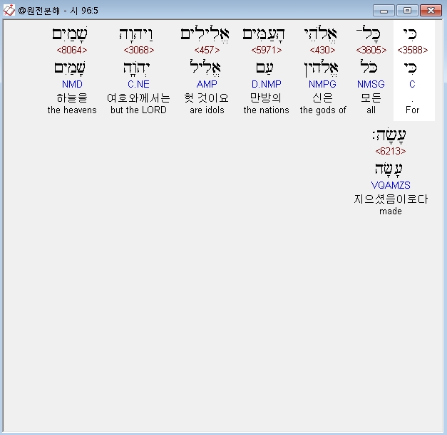Click Strong's number <8064>
The height and width of the screenshot is (435, 447).
72,50
